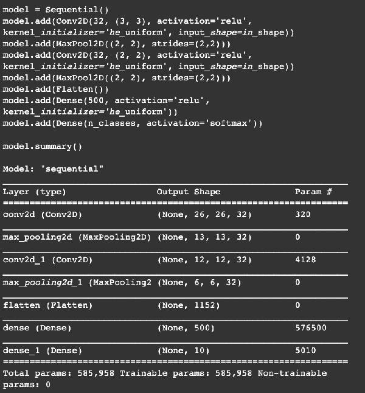
Task: Click the Model: "sequential" heading
Action: 53,169
